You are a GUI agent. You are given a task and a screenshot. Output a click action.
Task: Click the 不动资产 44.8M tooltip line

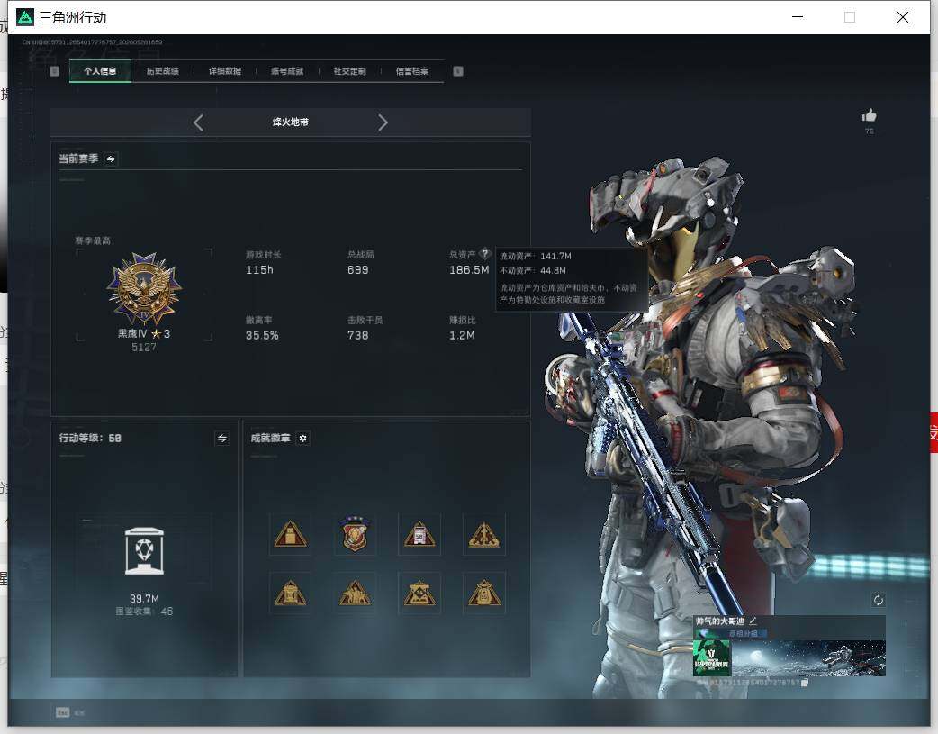532,270
